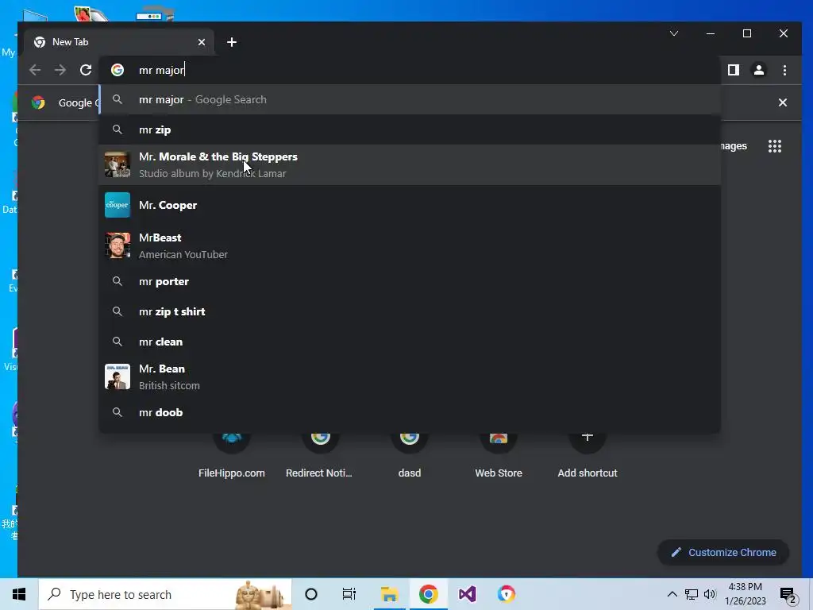Open the taskbar clock showing 4:38 PM
The width and height of the screenshot is (813, 610).
745,594
